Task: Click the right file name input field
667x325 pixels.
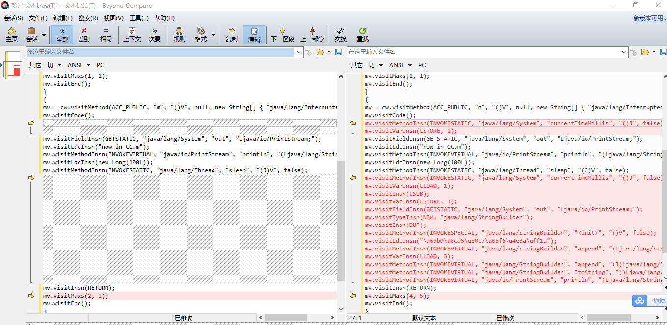Action: pyautogui.click(x=484, y=52)
